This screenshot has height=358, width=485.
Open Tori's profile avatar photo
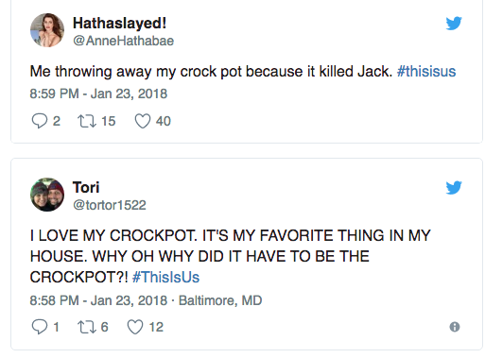click(x=47, y=195)
